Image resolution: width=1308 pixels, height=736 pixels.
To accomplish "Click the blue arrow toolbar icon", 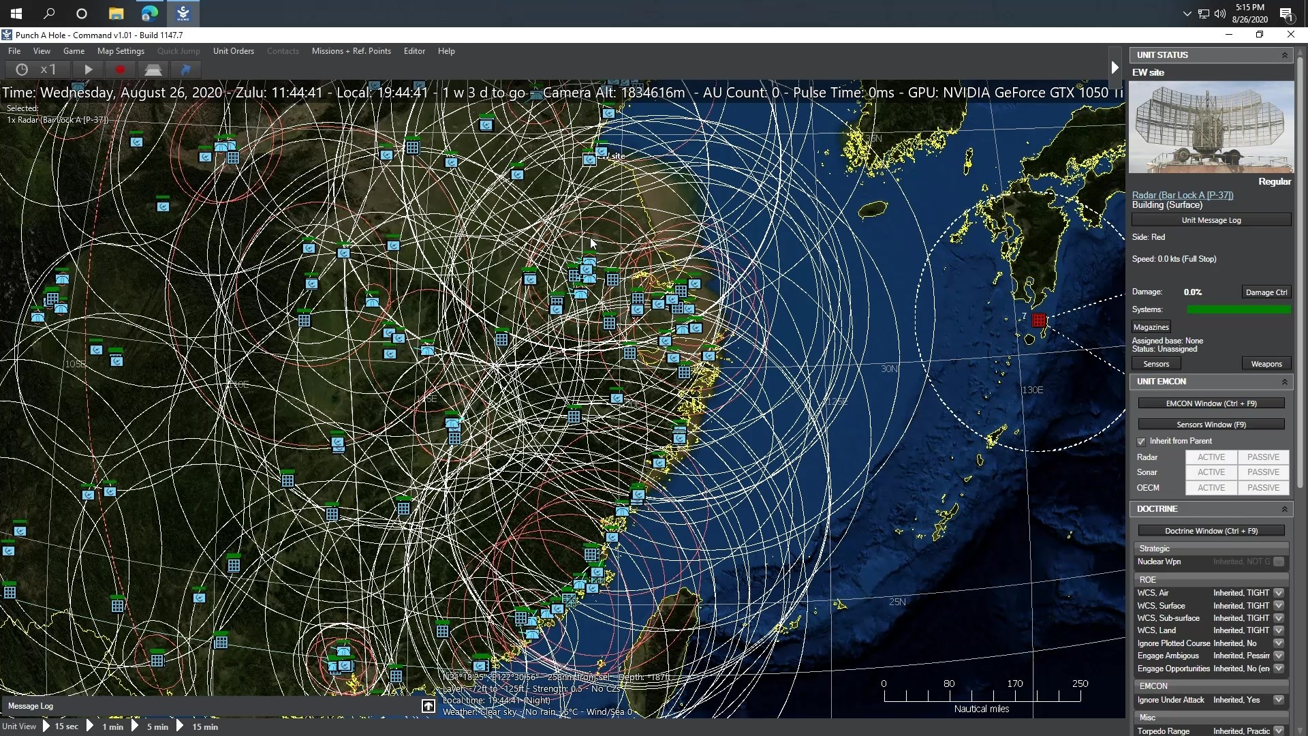I will click(185, 70).
